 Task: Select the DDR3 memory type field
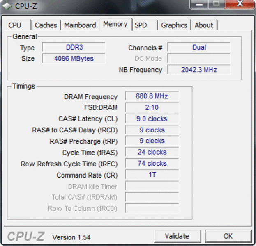pyautogui.click(x=74, y=47)
